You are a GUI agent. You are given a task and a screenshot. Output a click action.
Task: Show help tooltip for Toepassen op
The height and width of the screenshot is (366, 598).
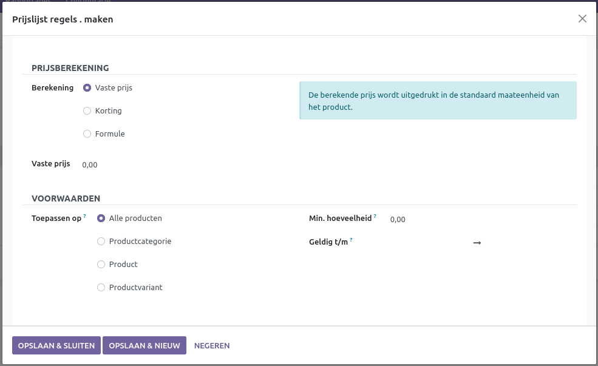point(85,216)
